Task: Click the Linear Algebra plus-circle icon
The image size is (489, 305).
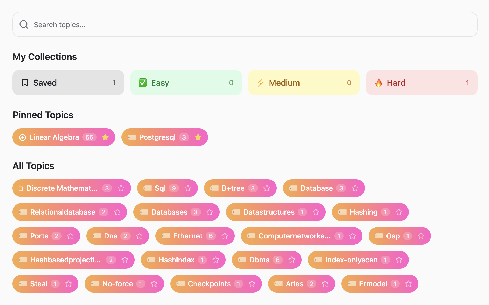Action: tap(23, 137)
